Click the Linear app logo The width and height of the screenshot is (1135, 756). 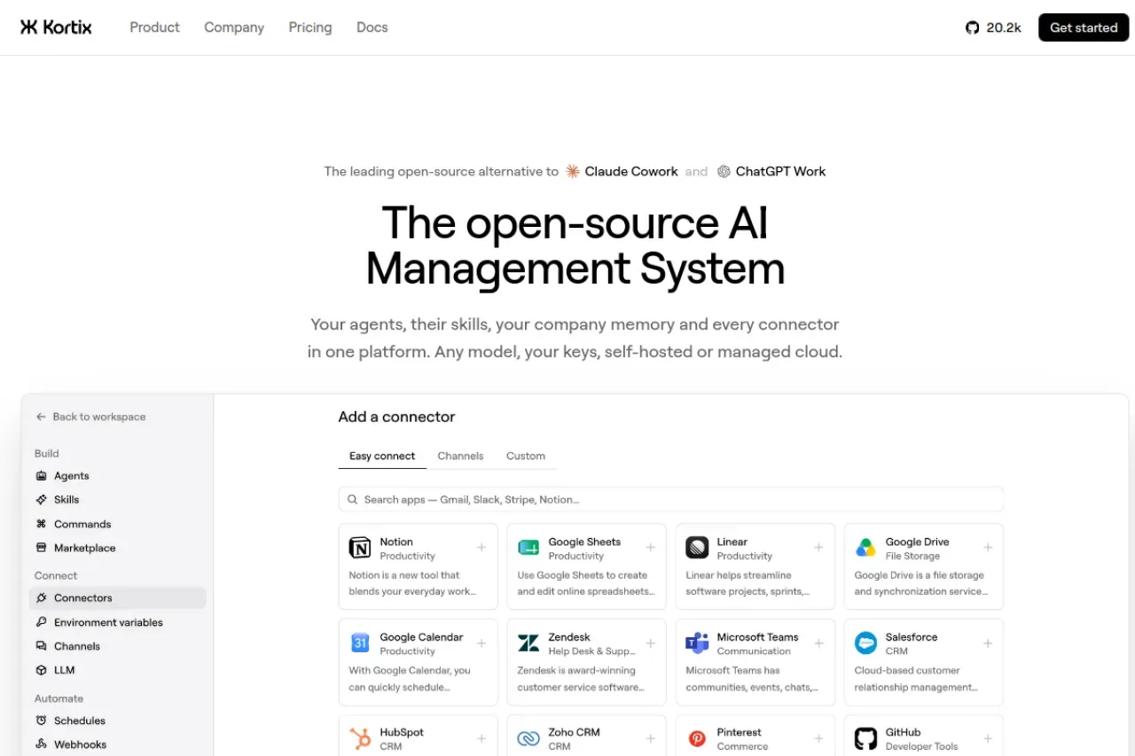[x=697, y=548]
